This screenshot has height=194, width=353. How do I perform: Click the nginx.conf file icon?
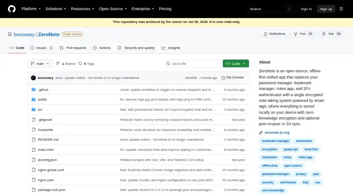pyautogui.click(x=34, y=180)
